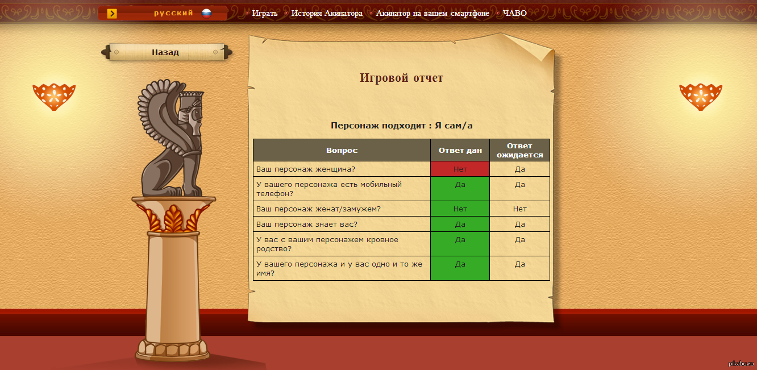The image size is (757, 370).
Task: Click the sphinx statue image
Action: [x=170, y=138]
